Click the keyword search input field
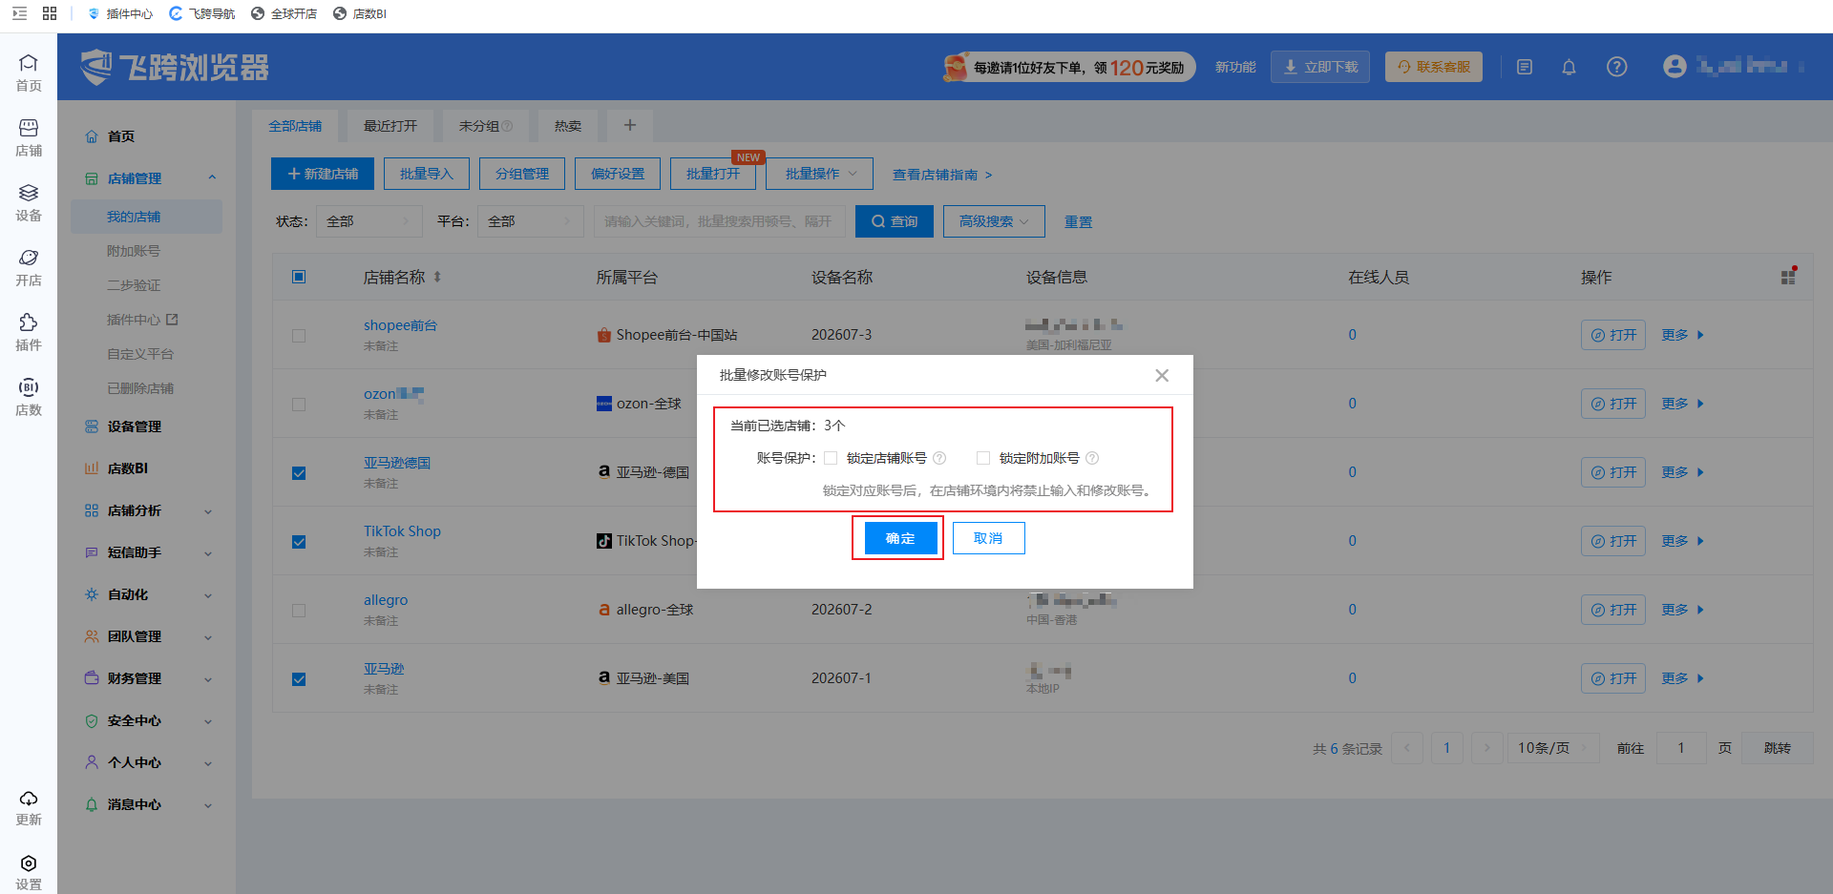The height and width of the screenshot is (894, 1833). [x=720, y=221]
